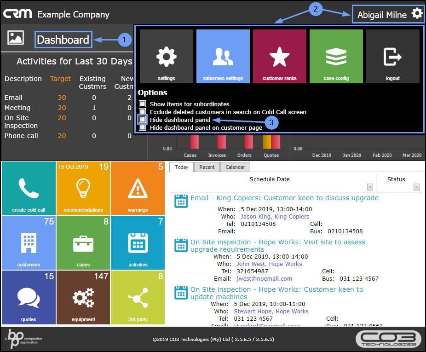Enable Show items for subordinates
The height and width of the screenshot is (352, 426).
point(142,104)
